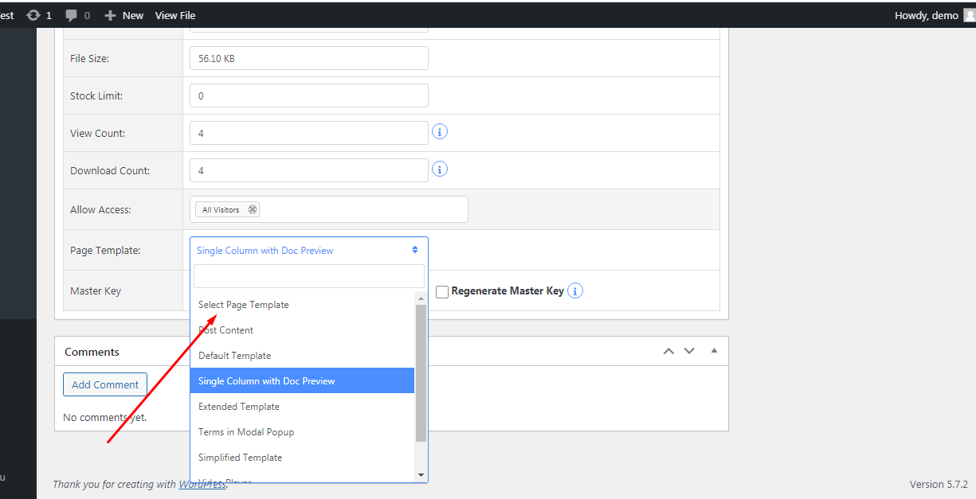The width and height of the screenshot is (976, 499).
Task: Select Extended Template option
Action: 302,407
